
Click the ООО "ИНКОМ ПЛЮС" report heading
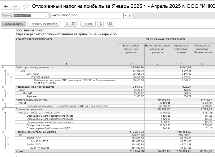(30, 30)
